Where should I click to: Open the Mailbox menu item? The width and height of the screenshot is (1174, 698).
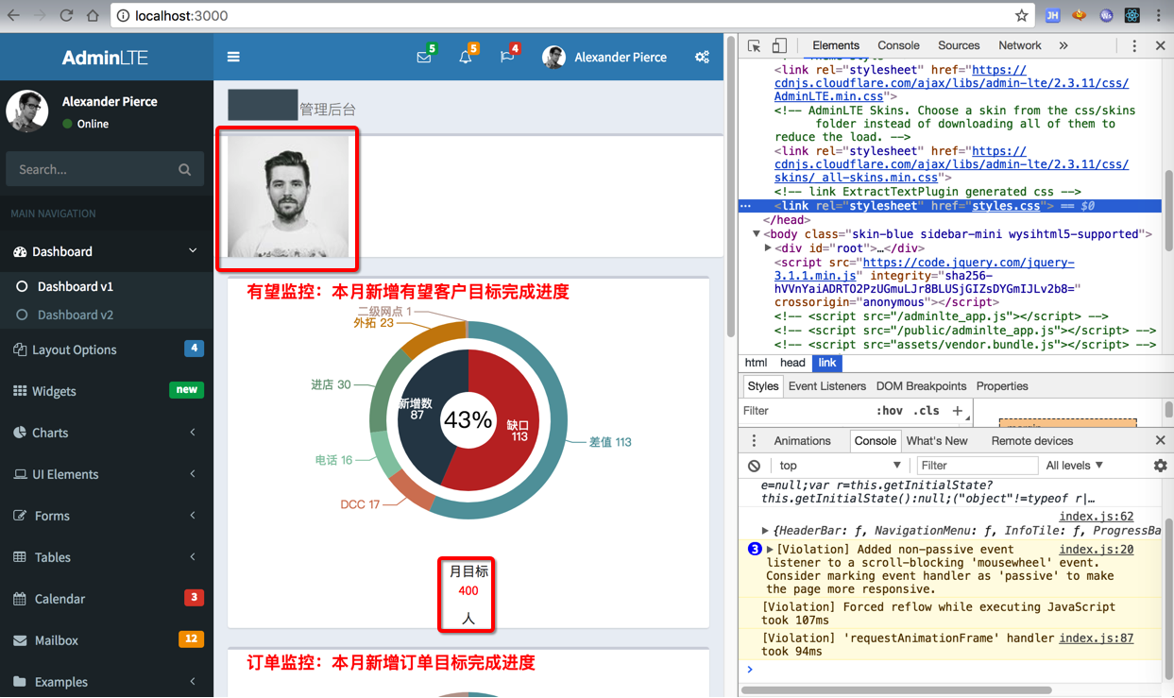pos(106,640)
